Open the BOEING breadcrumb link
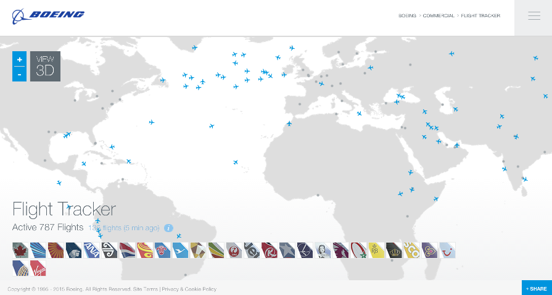This screenshot has height=295, width=552. [x=407, y=16]
